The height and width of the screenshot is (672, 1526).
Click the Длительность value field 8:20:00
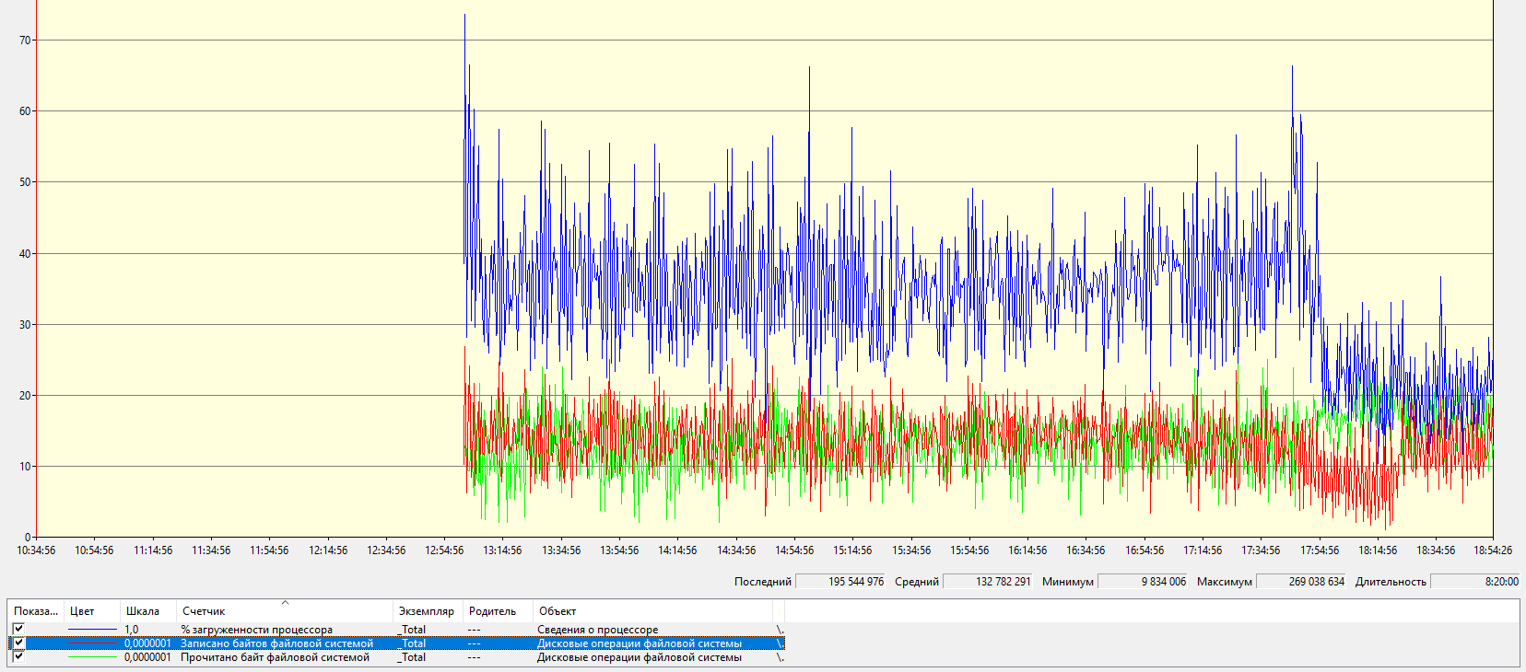pos(1475,581)
